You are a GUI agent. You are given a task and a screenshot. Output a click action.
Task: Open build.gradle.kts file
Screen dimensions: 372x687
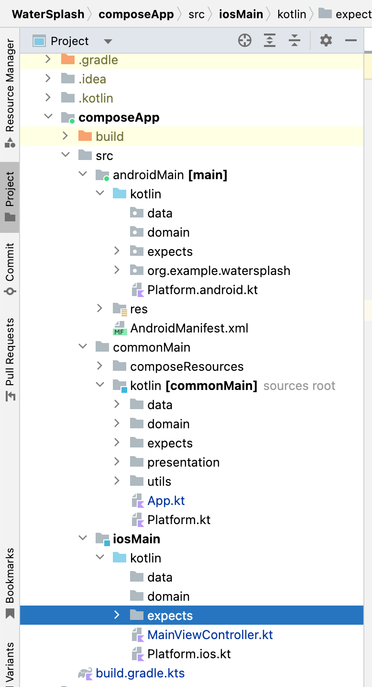tap(140, 673)
